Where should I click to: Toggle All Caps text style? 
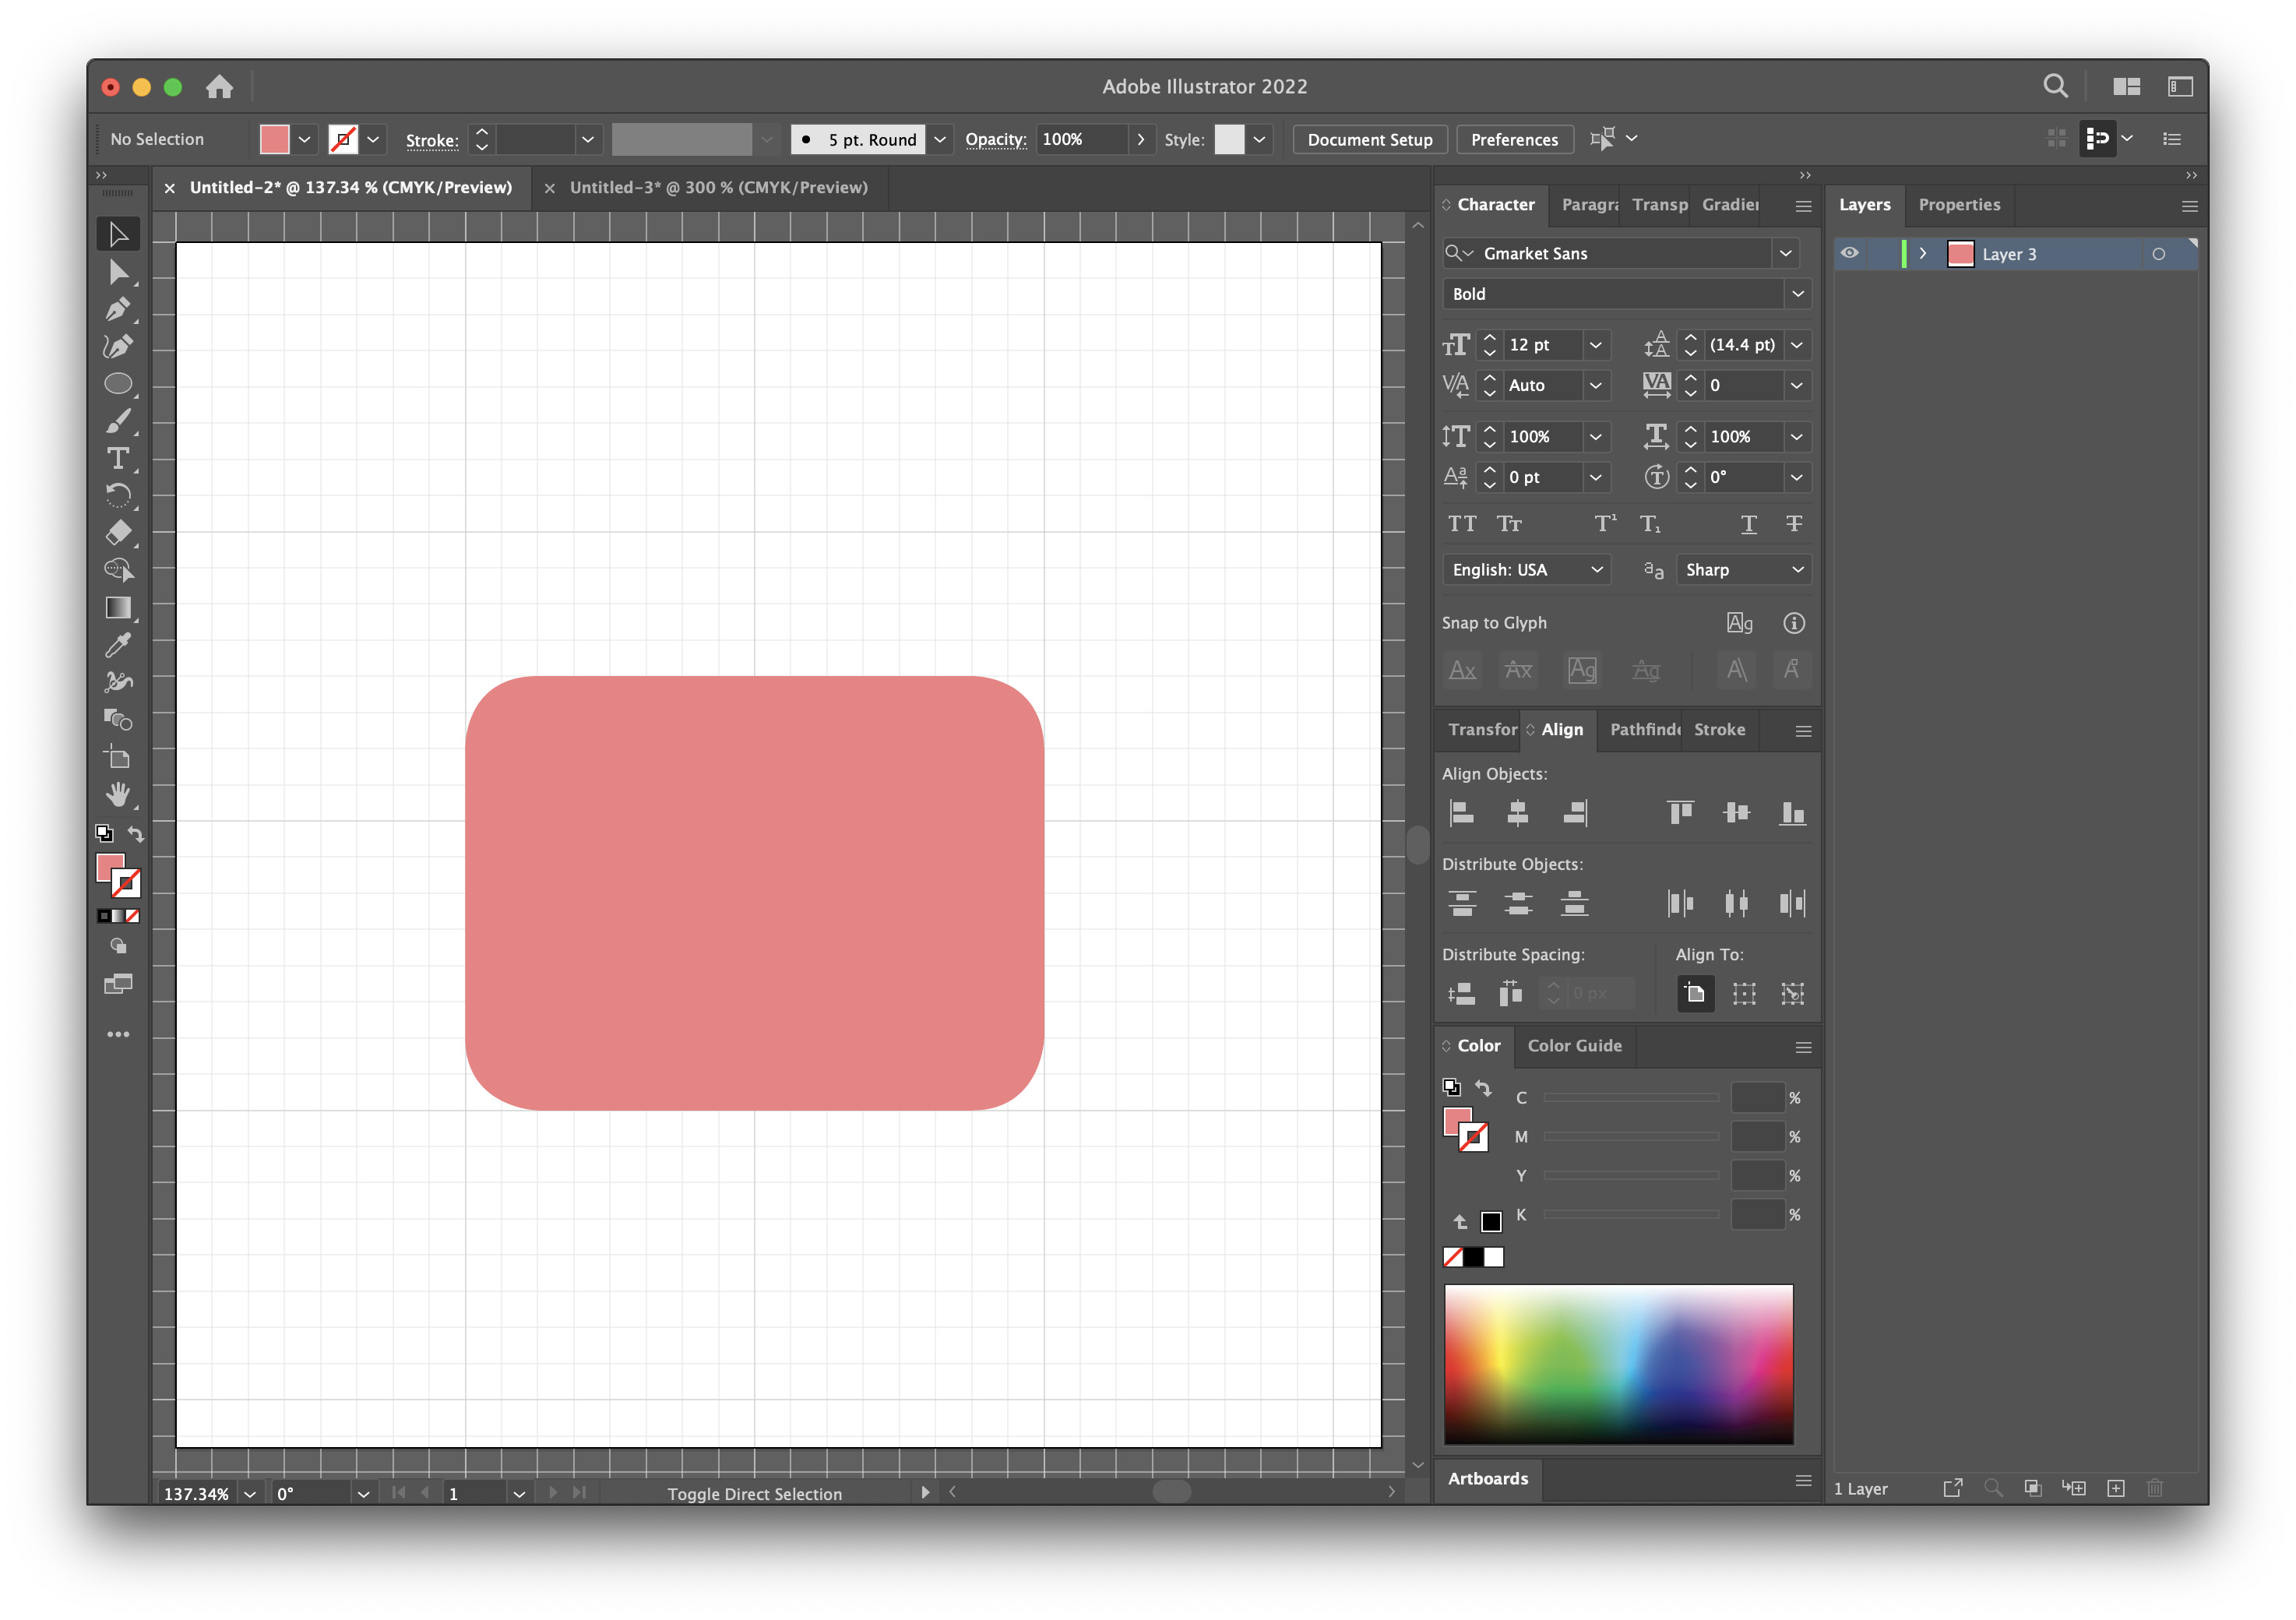point(1462,524)
